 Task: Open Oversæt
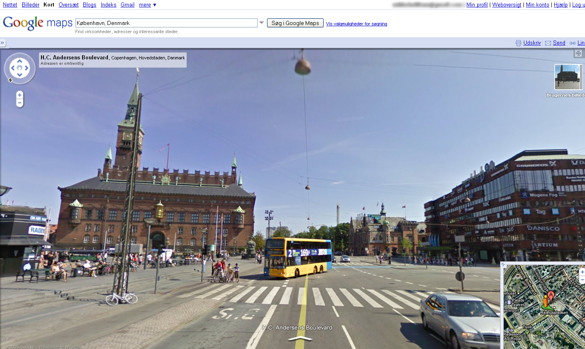pos(69,5)
